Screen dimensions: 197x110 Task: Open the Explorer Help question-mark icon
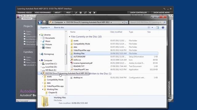pos(163,28)
